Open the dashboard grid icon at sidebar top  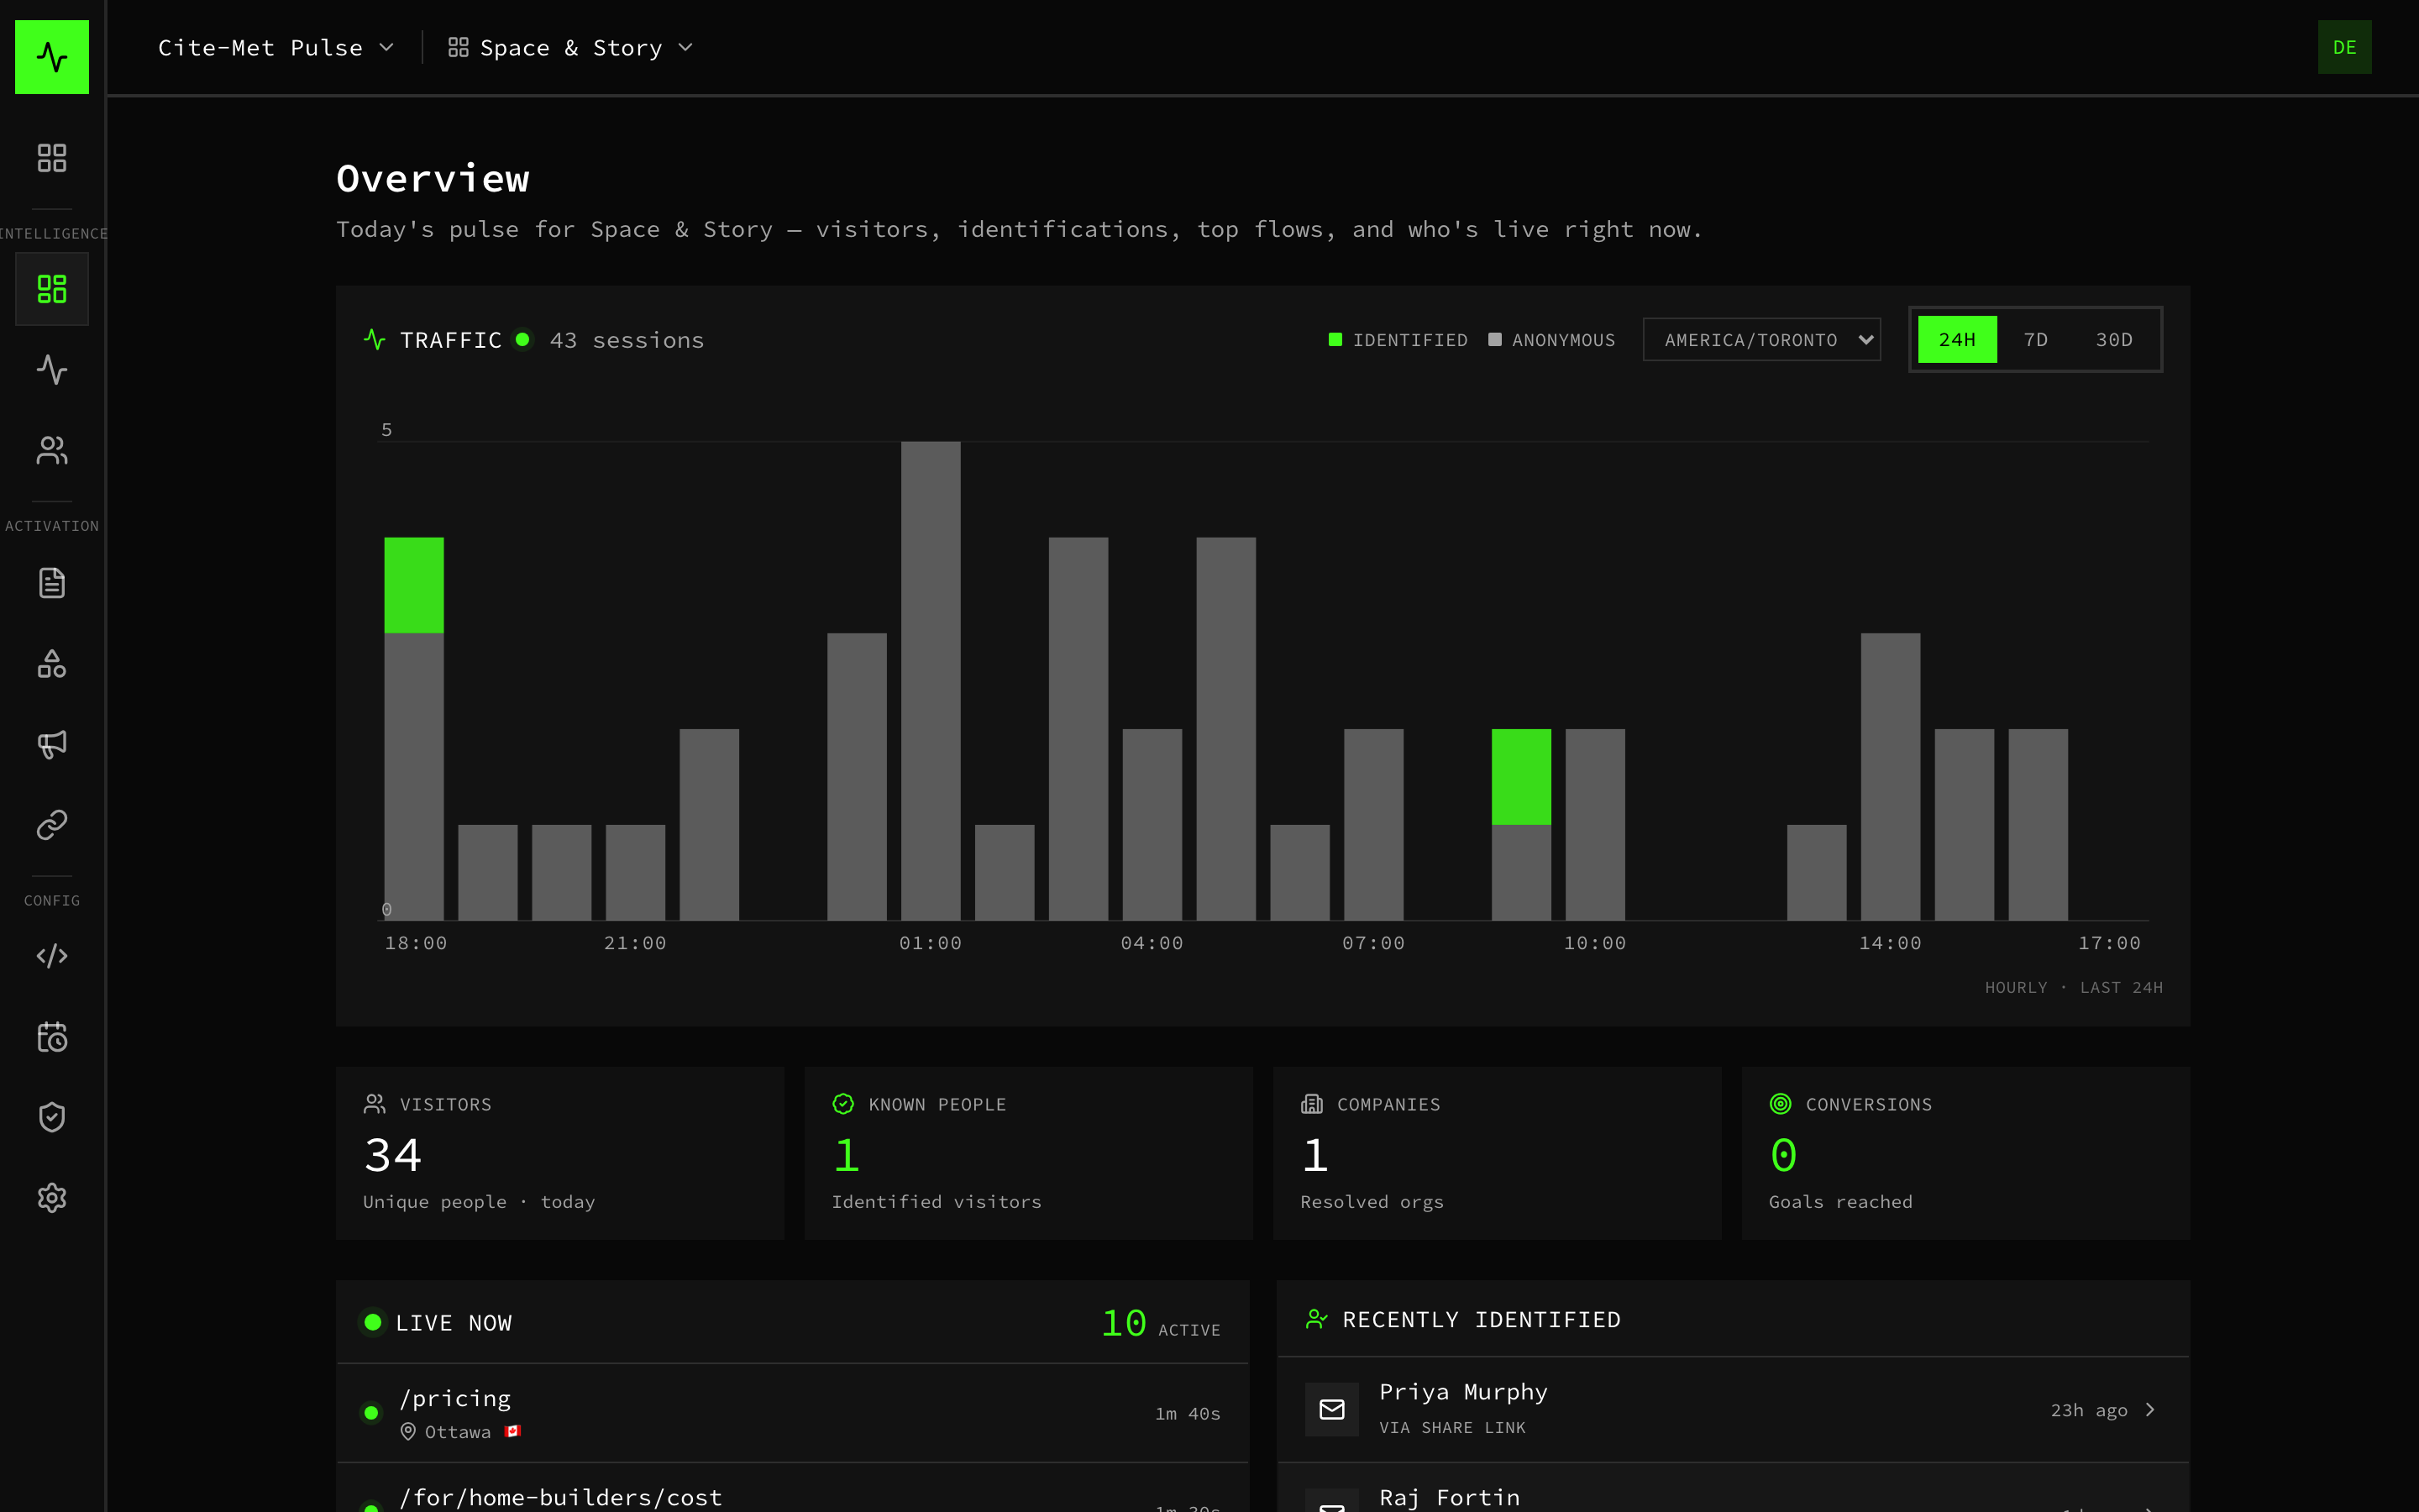[x=52, y=158]
